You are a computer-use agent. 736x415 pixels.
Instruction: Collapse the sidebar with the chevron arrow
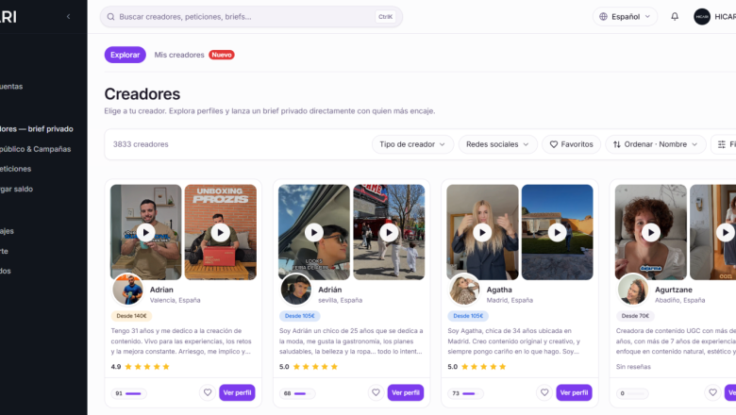click(69, 16)
